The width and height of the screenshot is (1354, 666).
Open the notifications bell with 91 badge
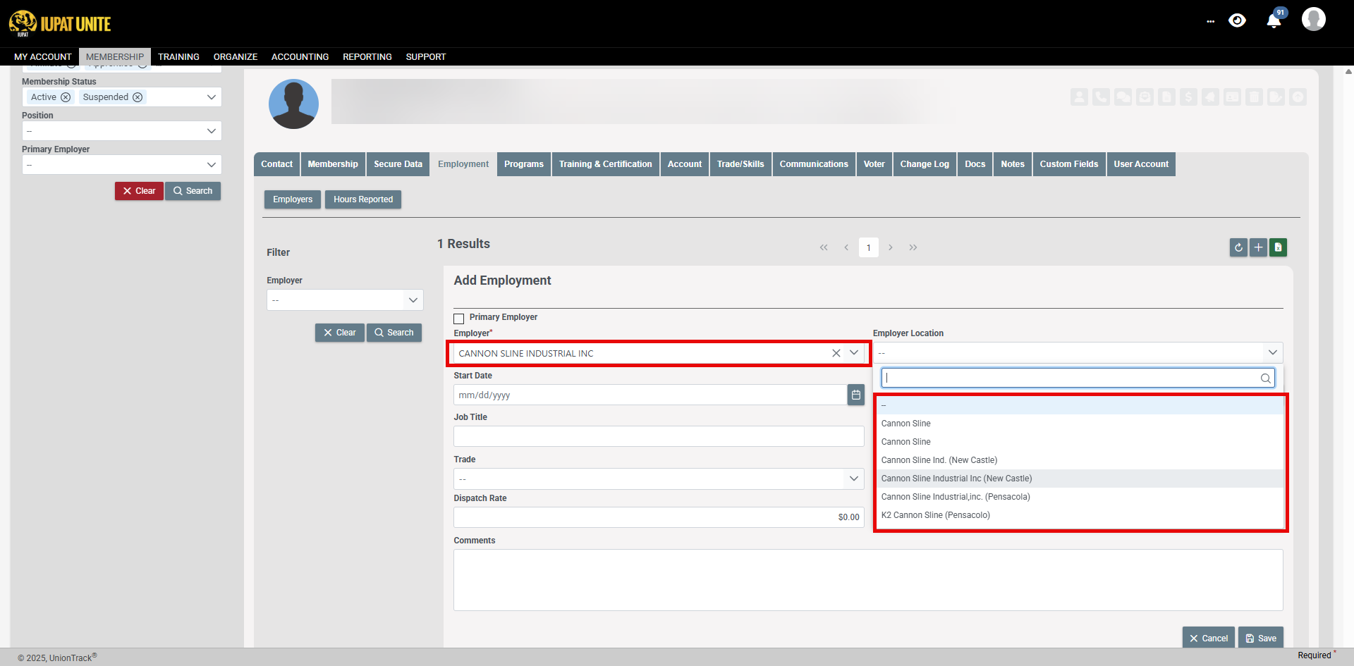pyautogui.click(x=1274, y=20)
